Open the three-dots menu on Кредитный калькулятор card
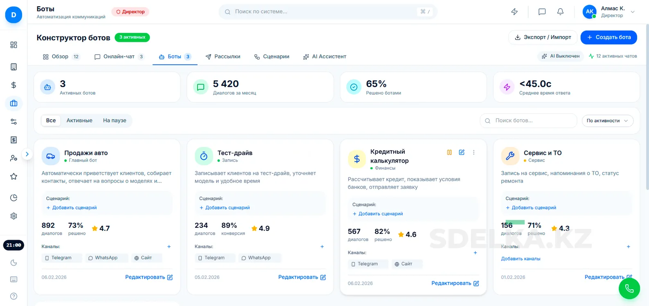Screen dimensions: 649x306 coord(474,152)
